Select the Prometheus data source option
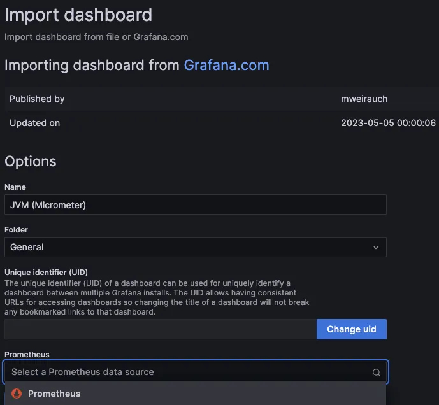439x405 pixels. point(196,394)
